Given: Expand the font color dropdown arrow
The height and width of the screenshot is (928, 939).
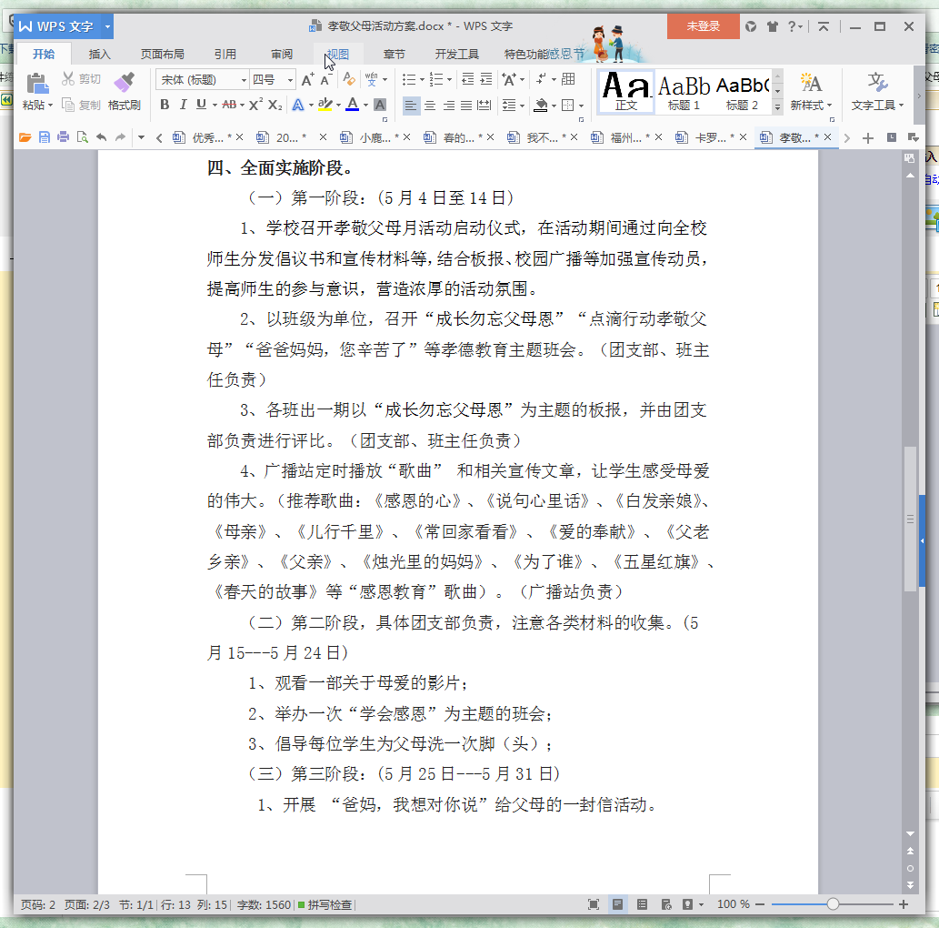Looking at the screenshot, I should click(366, 106).
